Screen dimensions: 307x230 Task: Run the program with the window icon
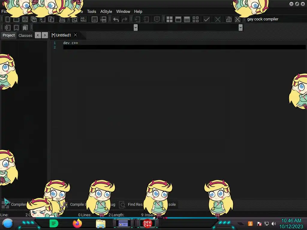(x=178, y=19)
